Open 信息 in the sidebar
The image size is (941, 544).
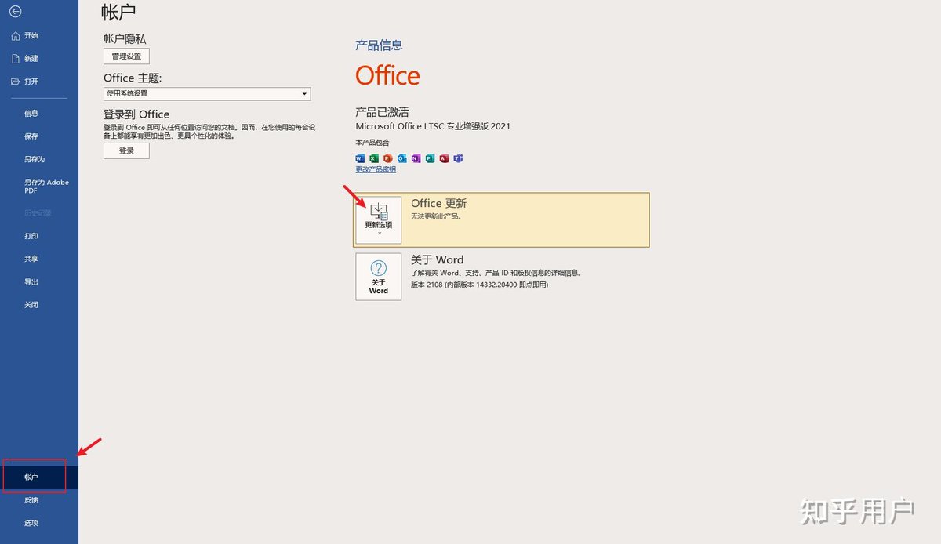pos(31,113)
